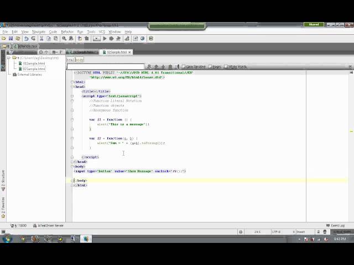Click the last main toolbar icon
This screenshot has height=265, width=354.
coord(151,39)
